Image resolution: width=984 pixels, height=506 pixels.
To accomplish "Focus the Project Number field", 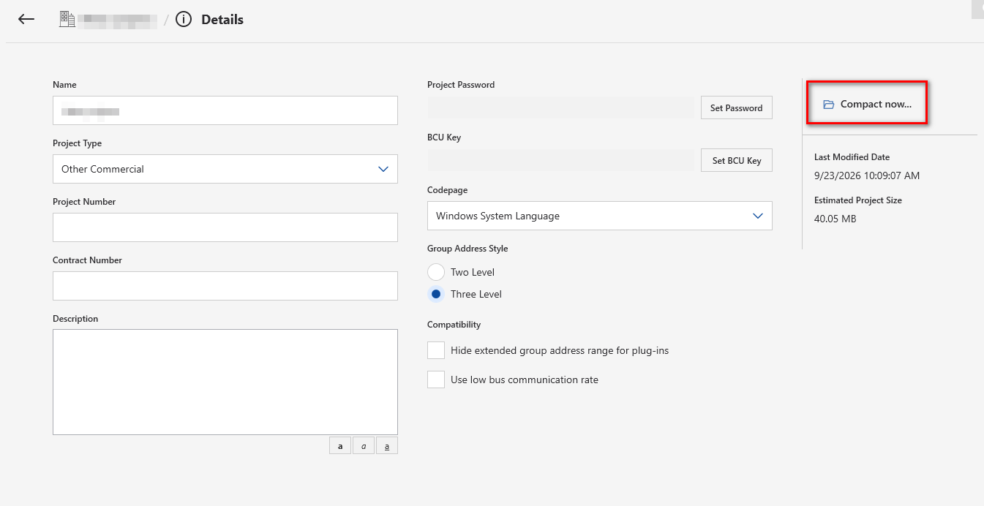I will tap(225, 227).
